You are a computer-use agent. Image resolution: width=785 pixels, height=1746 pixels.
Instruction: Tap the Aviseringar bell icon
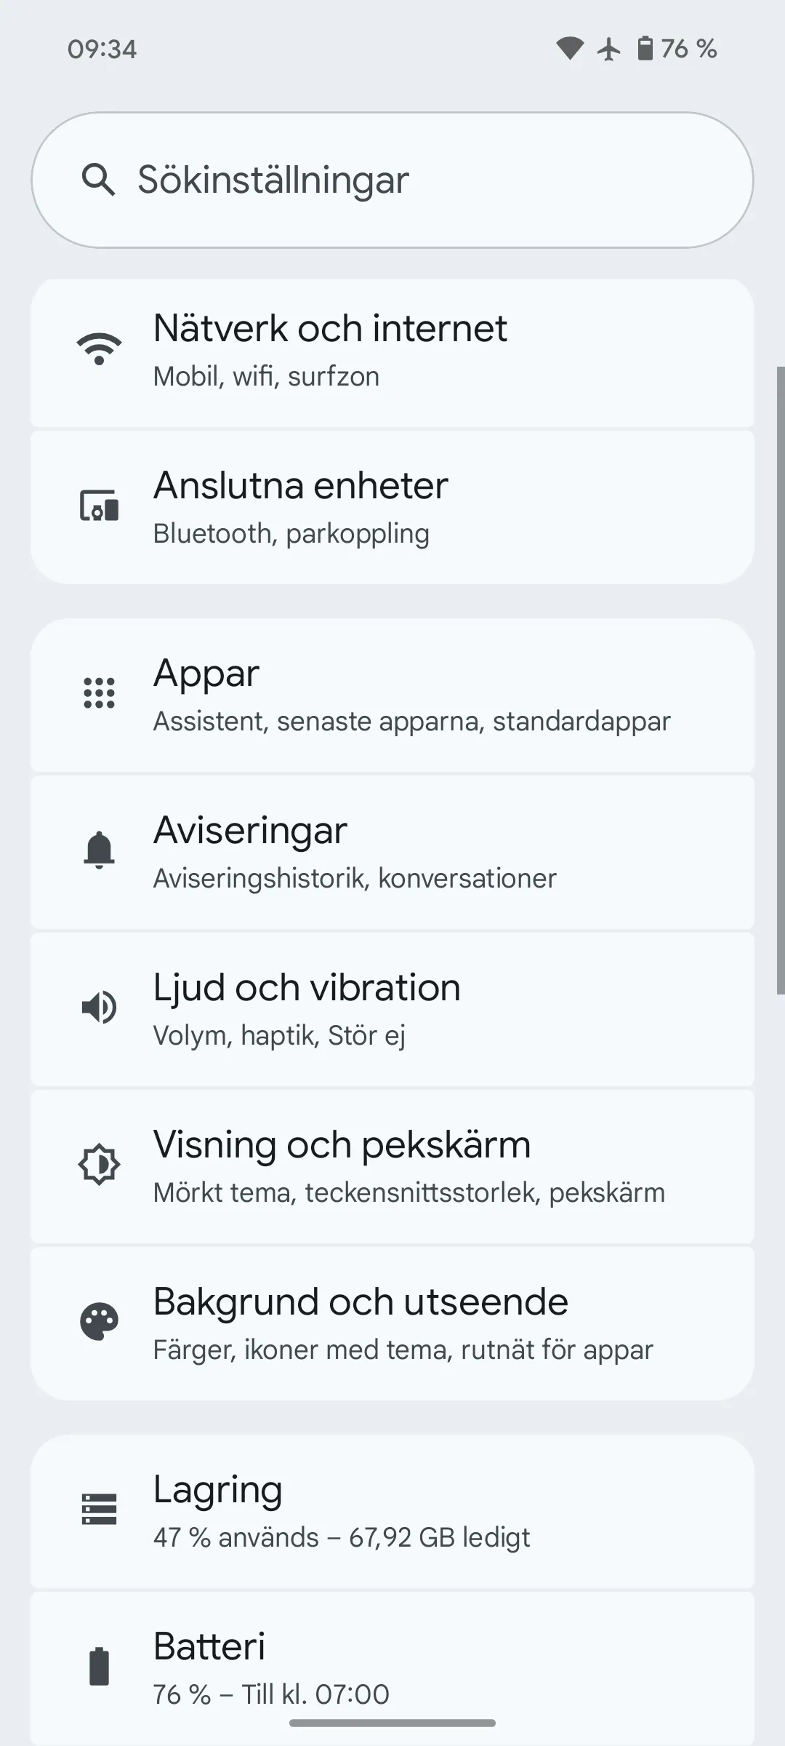pyautogui.click(x=99, y=850)
